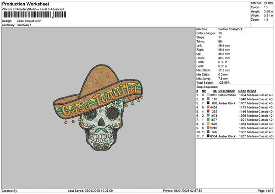
Task: Click the Stops value 11
Action: coord(220,38)
